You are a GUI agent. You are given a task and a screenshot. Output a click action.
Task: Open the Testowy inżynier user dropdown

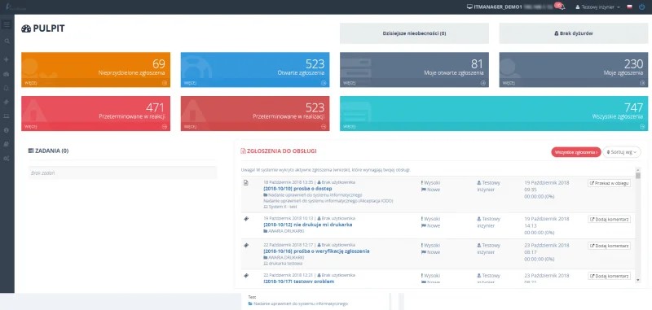pyautogui.click(x=597, y=7)
